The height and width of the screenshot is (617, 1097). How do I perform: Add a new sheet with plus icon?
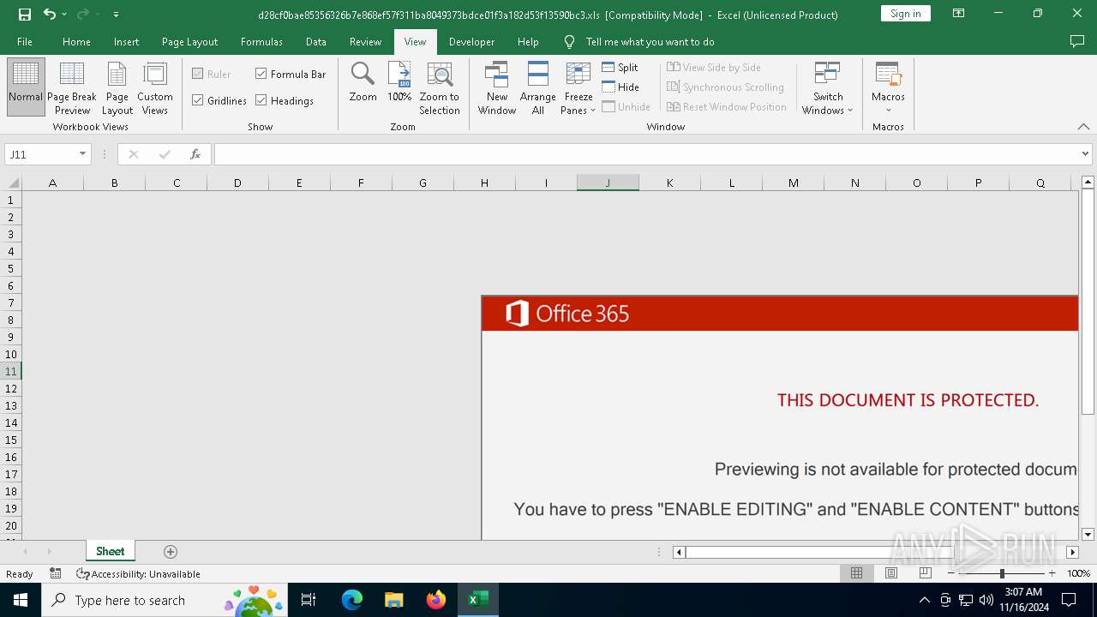point(171,552)
